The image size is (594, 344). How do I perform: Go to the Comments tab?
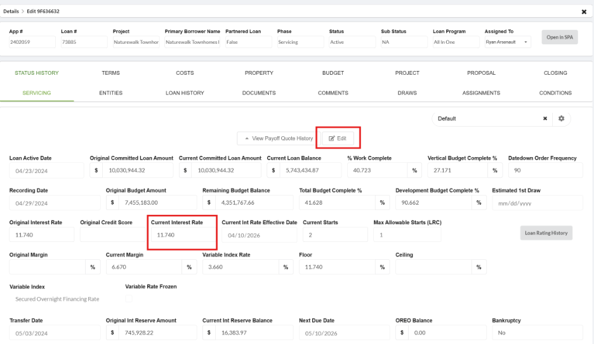[x=333, y=93]
